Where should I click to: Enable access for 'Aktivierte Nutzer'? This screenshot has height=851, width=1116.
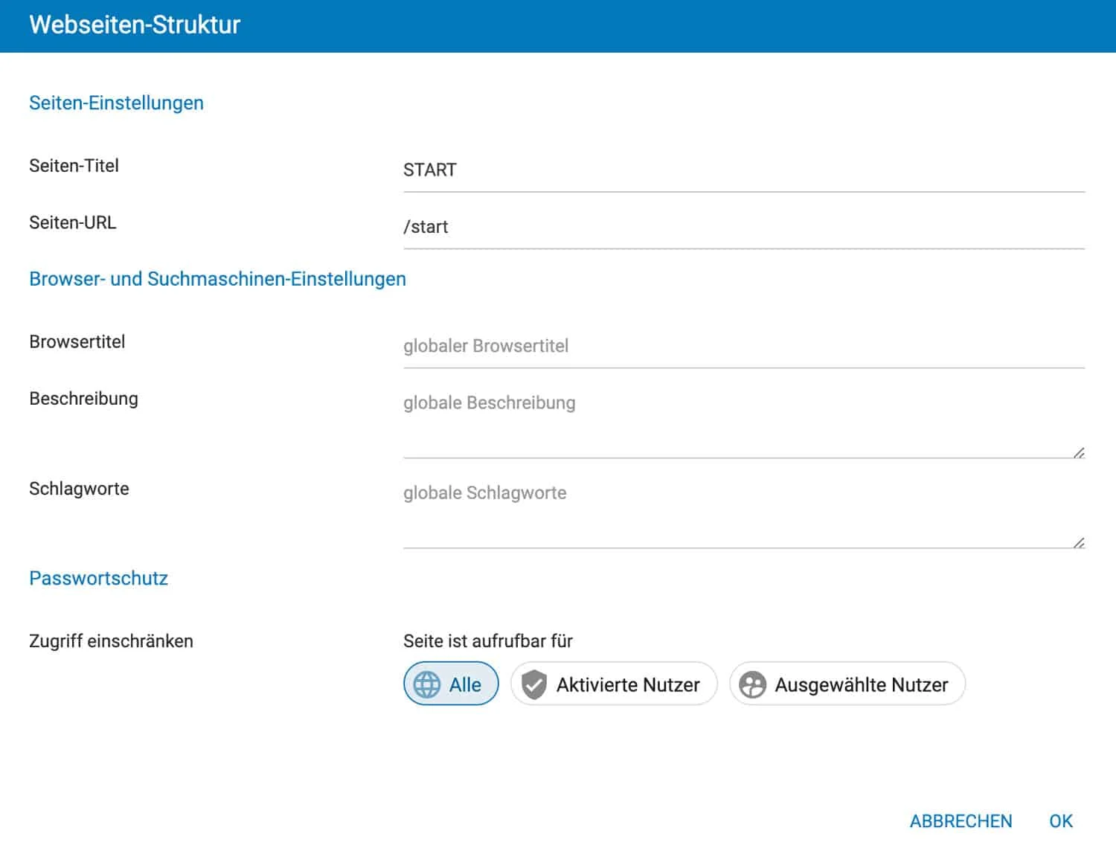pyautogui.click(x=613, y=684)
